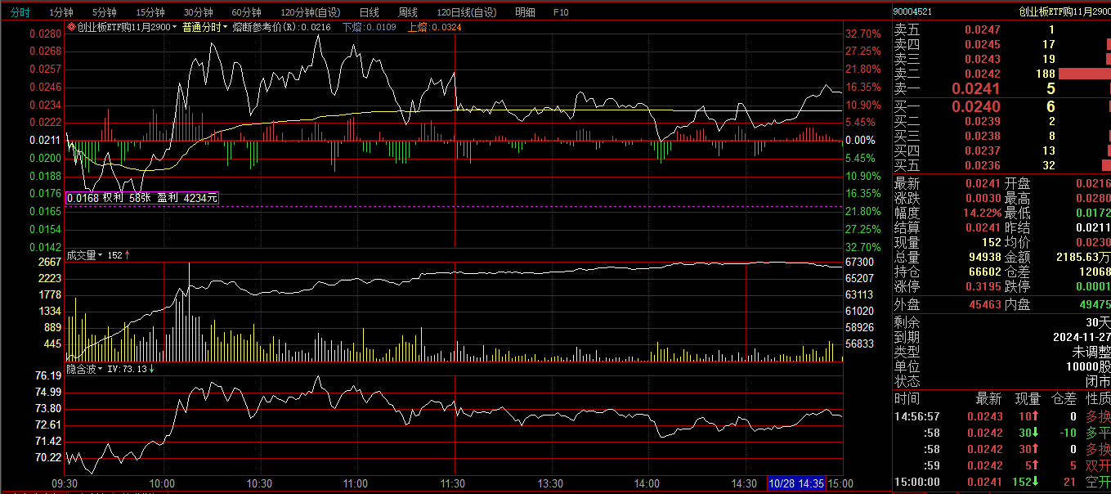This screenshot has width=1111, height=494.
Task: Select the 5分钟 period tab
Action: (x=104, y=12)
